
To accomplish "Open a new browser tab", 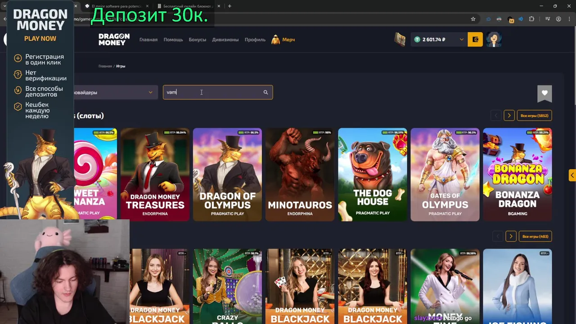I will pos(229,6).
